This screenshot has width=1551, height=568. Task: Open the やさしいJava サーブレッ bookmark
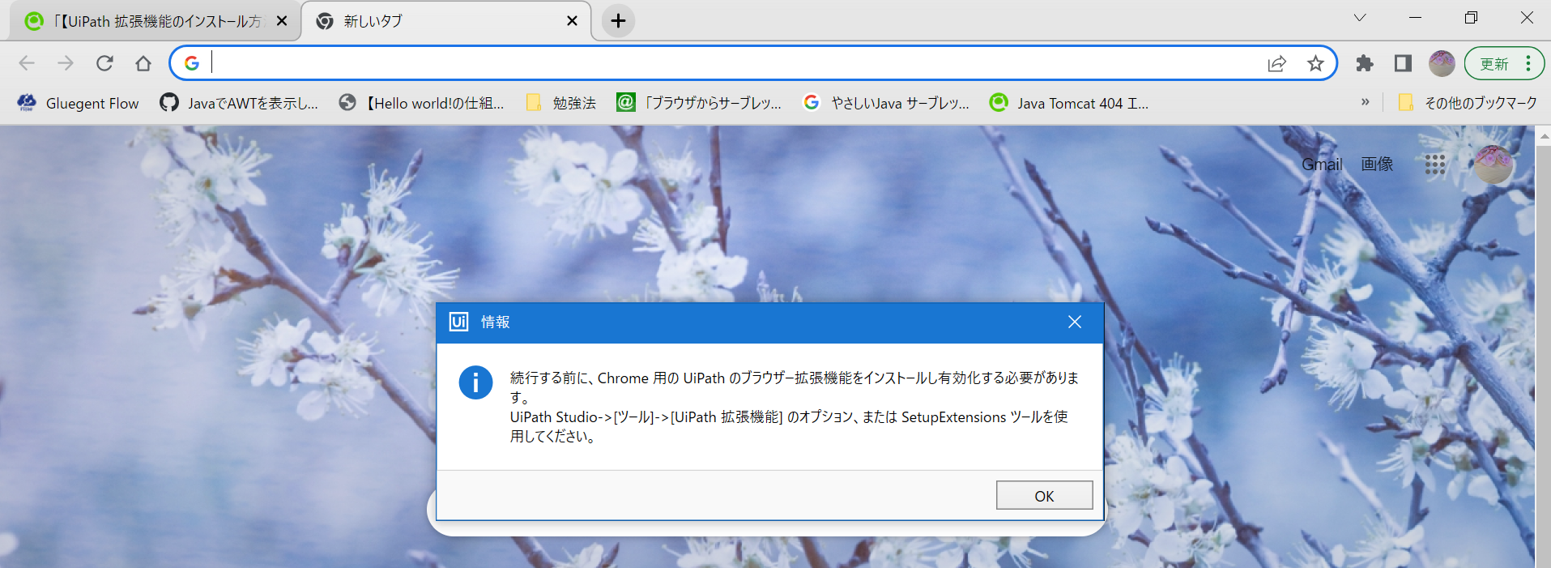886,103
